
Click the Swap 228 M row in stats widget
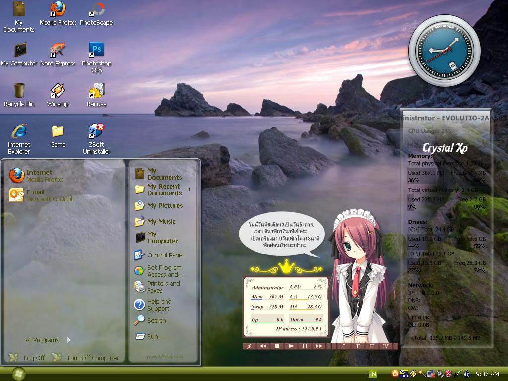click(x=267, y=307)
